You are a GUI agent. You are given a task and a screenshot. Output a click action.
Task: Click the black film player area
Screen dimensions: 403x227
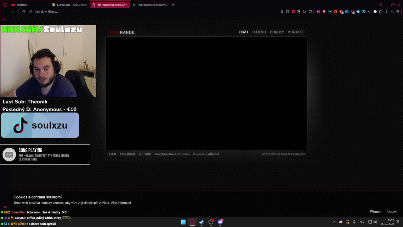point(206,93)
